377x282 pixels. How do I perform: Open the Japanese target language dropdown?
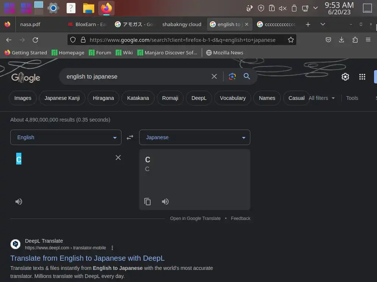[x=194, y=137]
